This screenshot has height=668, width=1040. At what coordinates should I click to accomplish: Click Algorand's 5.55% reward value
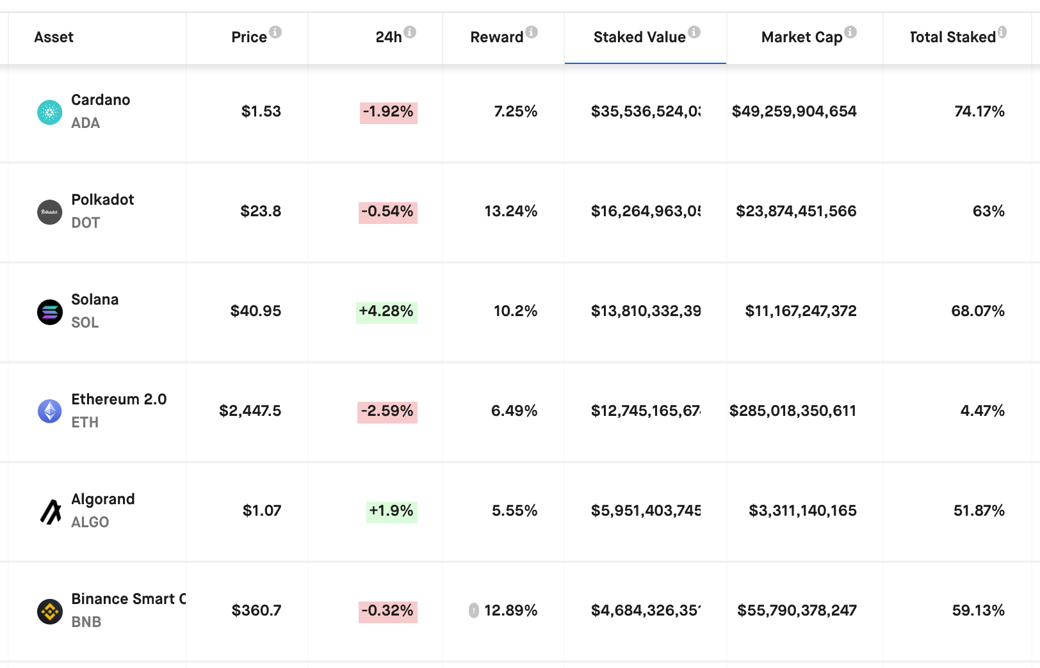coord(515,511)
